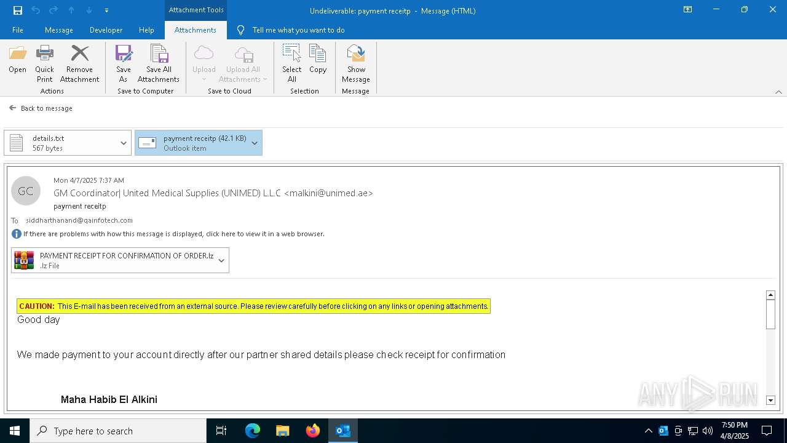Viewport: 787px width, 443px height.
Task: Click the GC sender avatar
Action: [x=26, y=191]
